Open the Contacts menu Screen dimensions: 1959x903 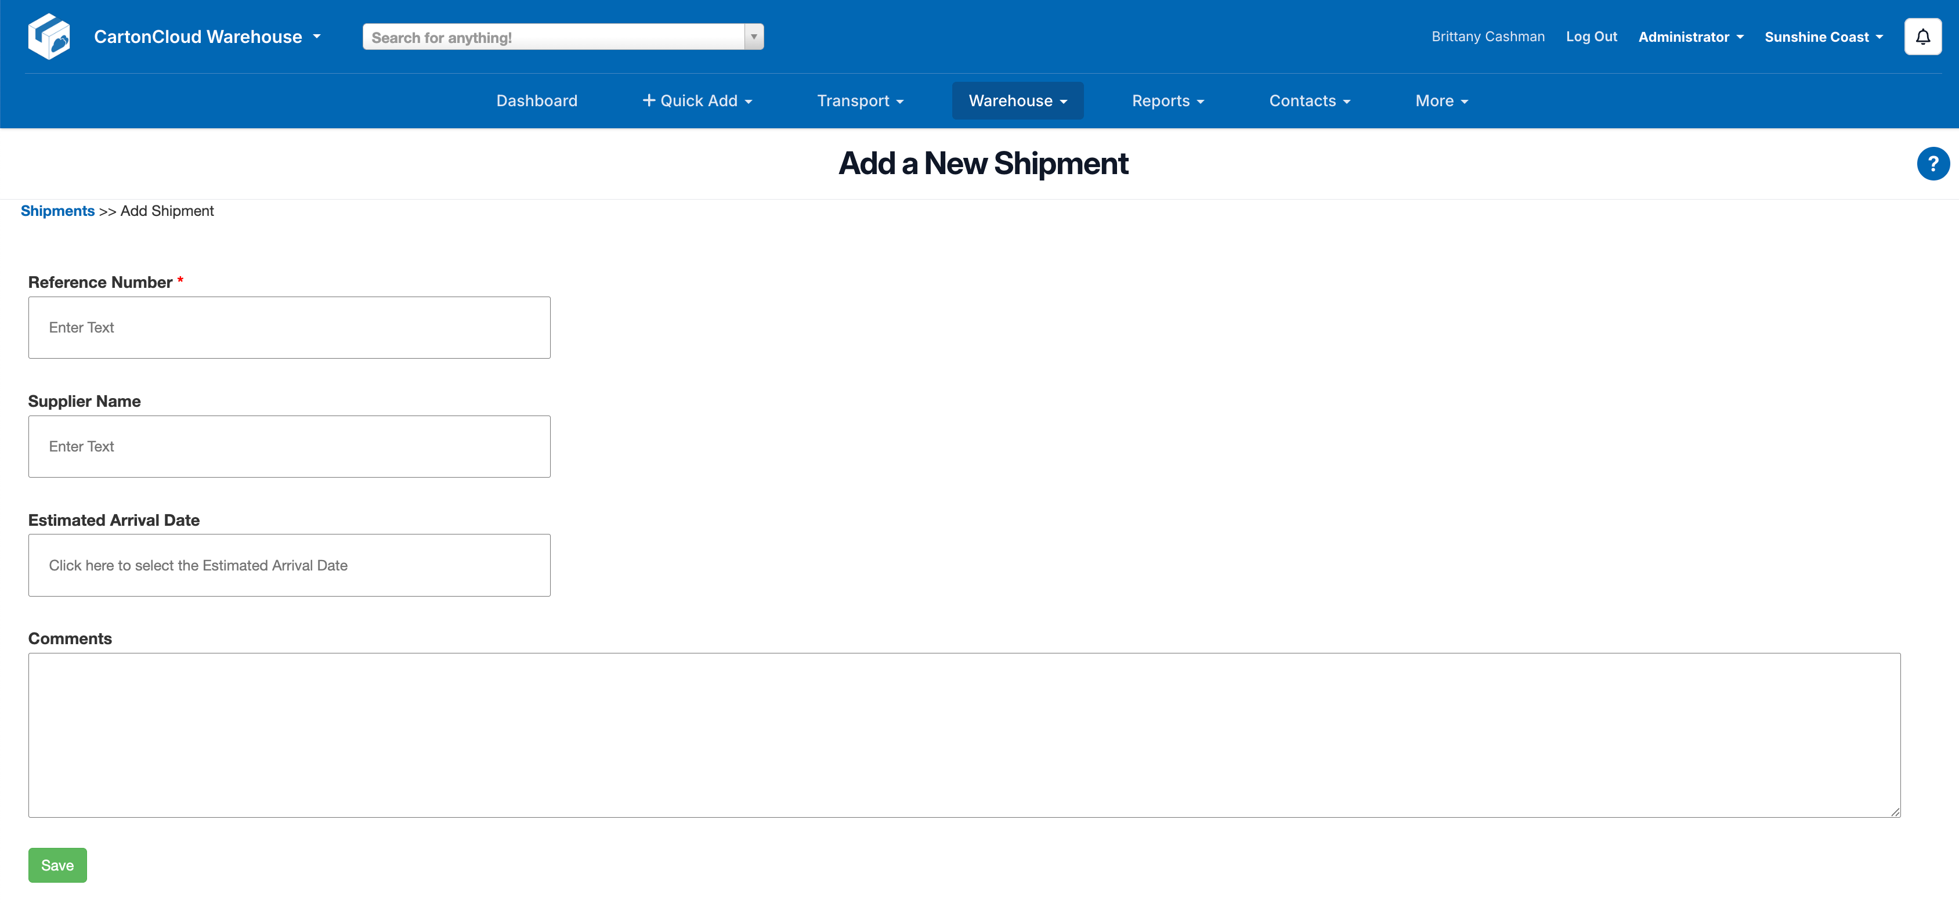click(x=1309, y=100)
